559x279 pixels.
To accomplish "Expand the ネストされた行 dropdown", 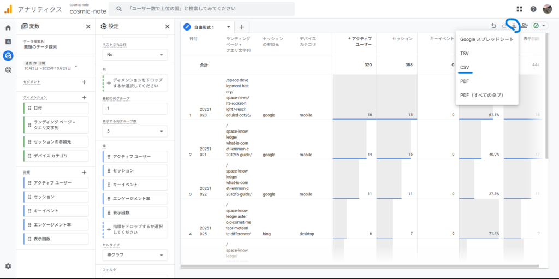I will click(135, 55).
